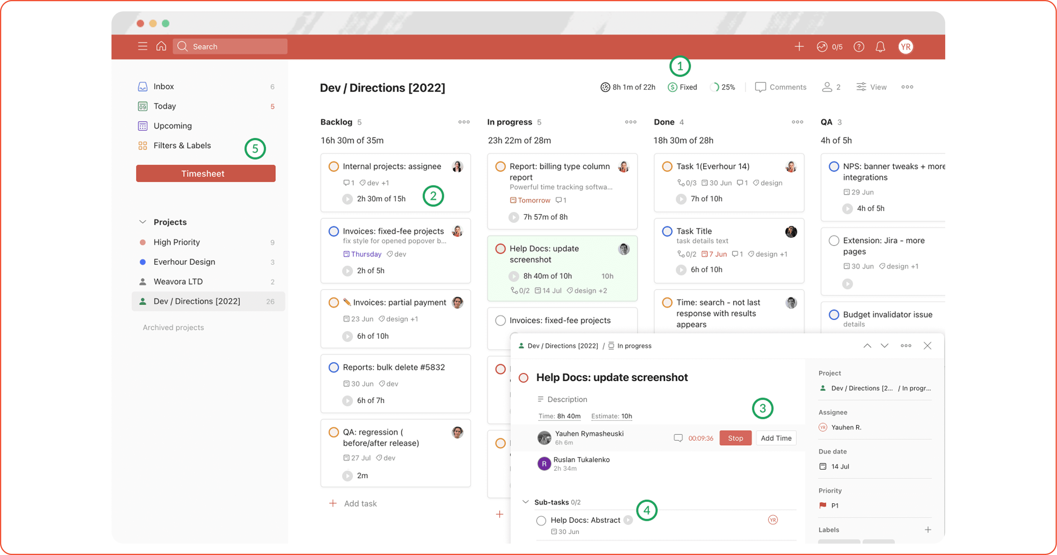Select Weavora LTD project
Viewport: 1057px width, 555px height.
[206, 282]
